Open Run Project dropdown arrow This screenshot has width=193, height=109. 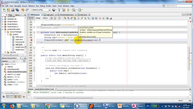coord(71,10)
